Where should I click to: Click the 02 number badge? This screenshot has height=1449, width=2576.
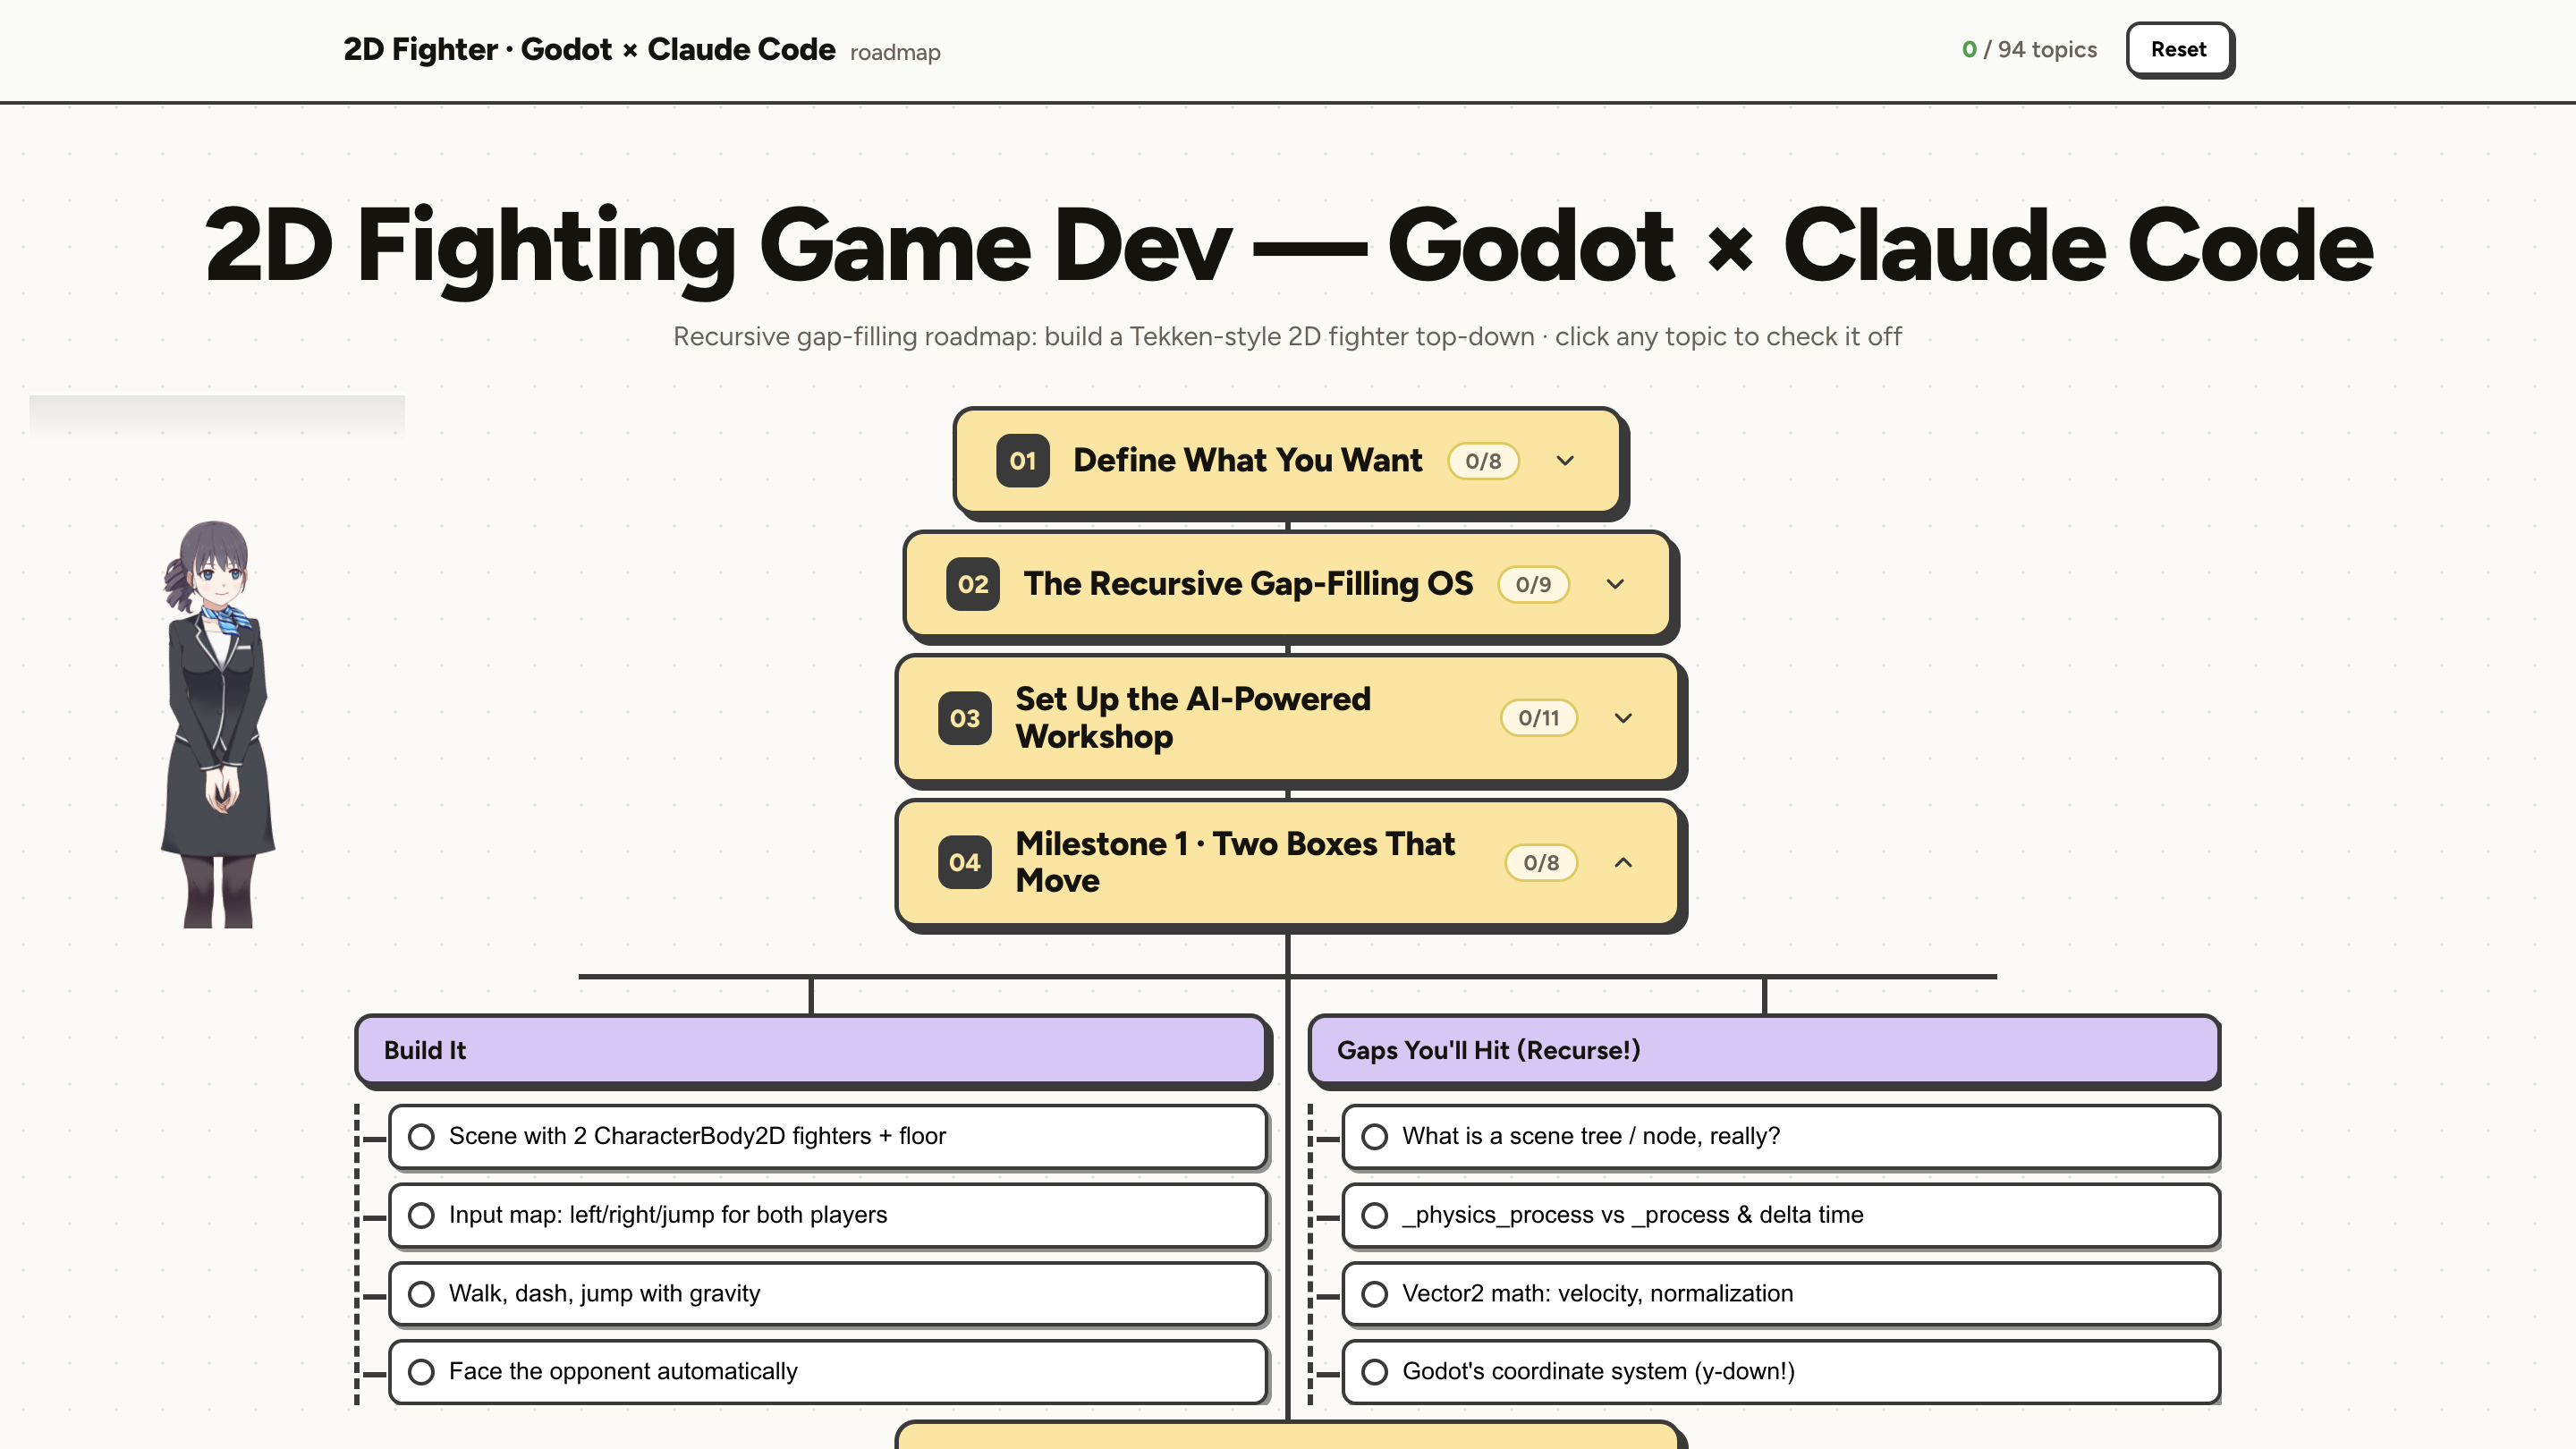point(972,584)
